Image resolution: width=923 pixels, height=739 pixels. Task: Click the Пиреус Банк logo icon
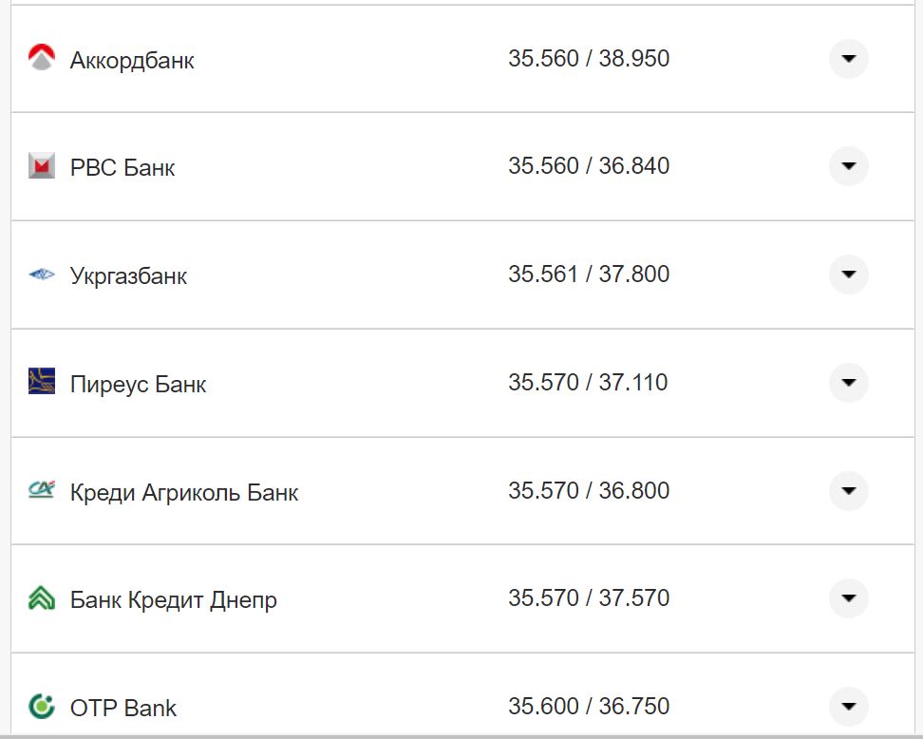tap(42, 383)
